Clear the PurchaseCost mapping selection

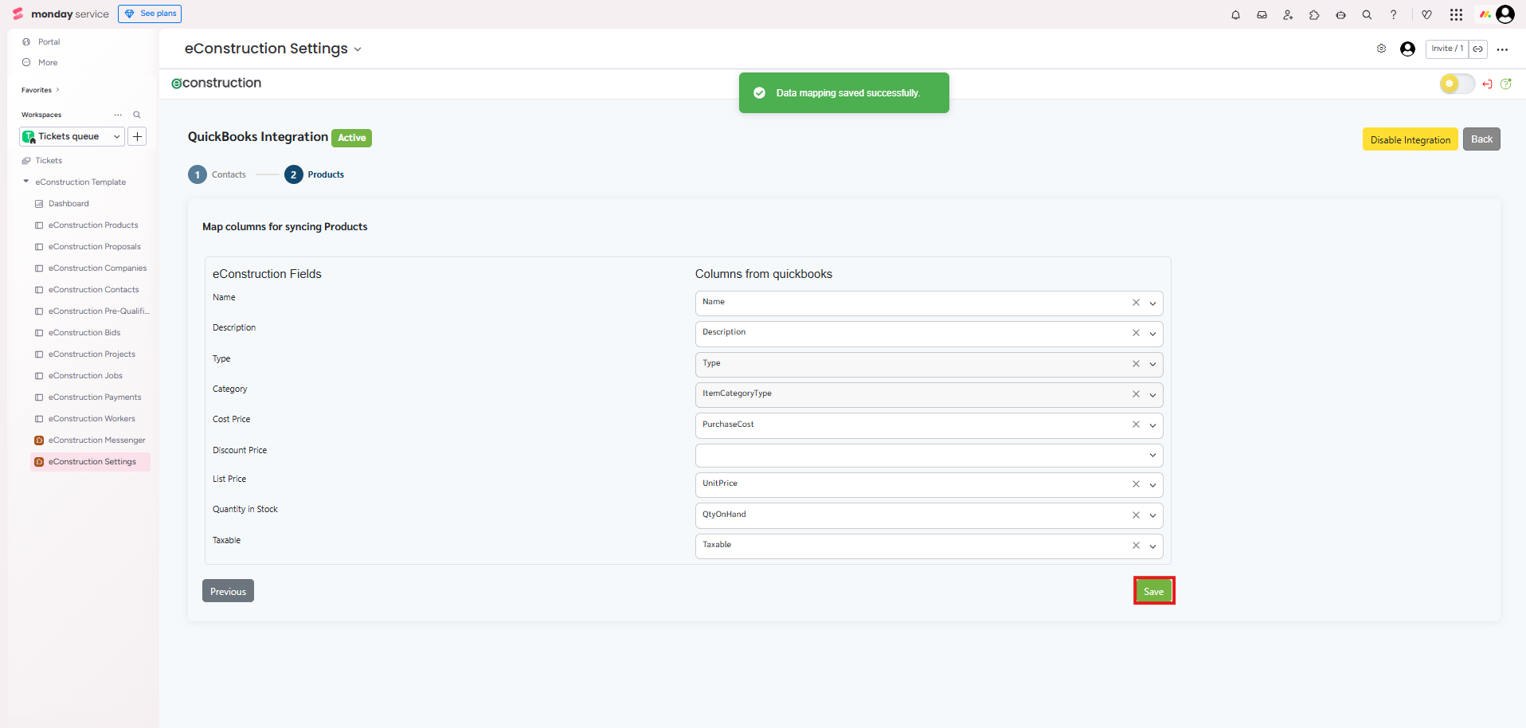(1136, 425)
